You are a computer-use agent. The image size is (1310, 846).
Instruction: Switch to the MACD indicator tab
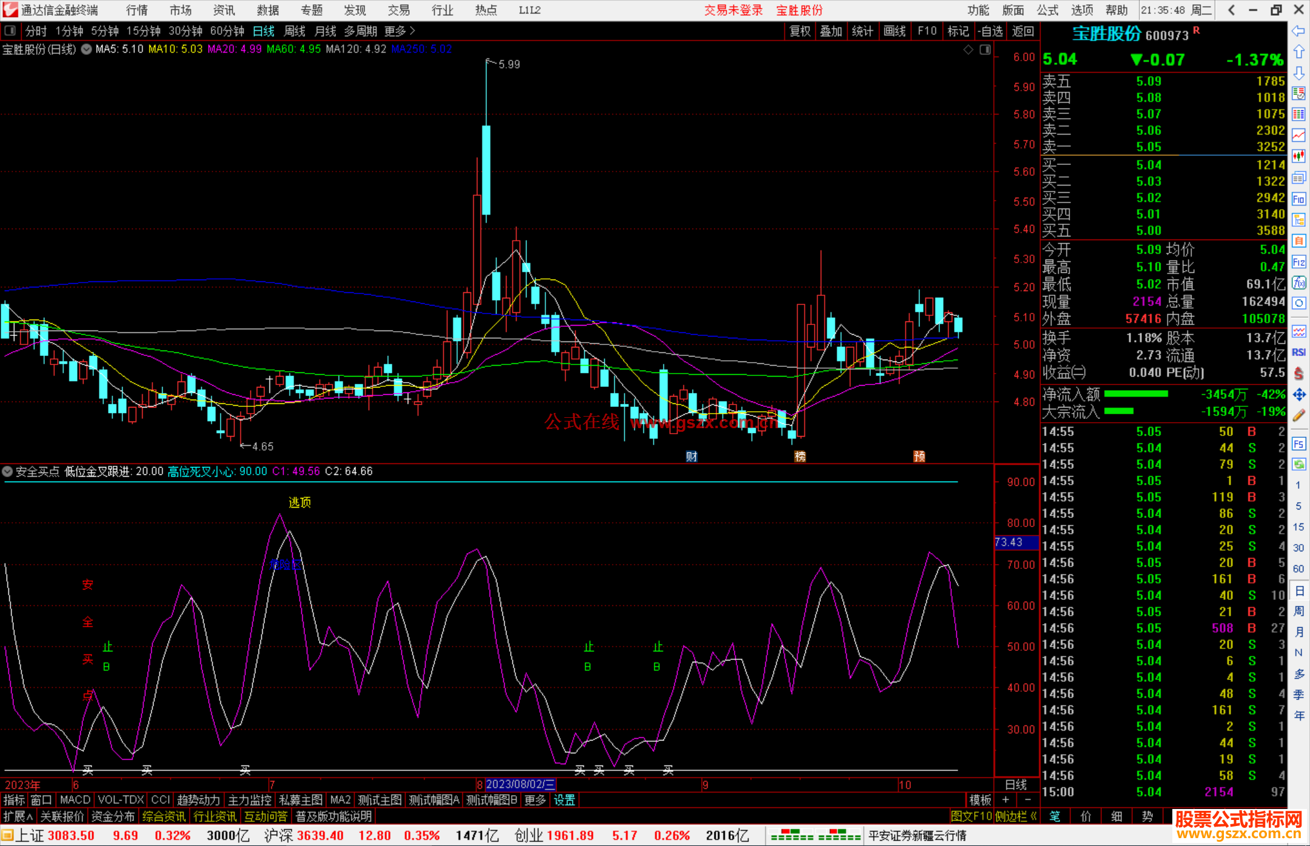[x=75, y=800]
